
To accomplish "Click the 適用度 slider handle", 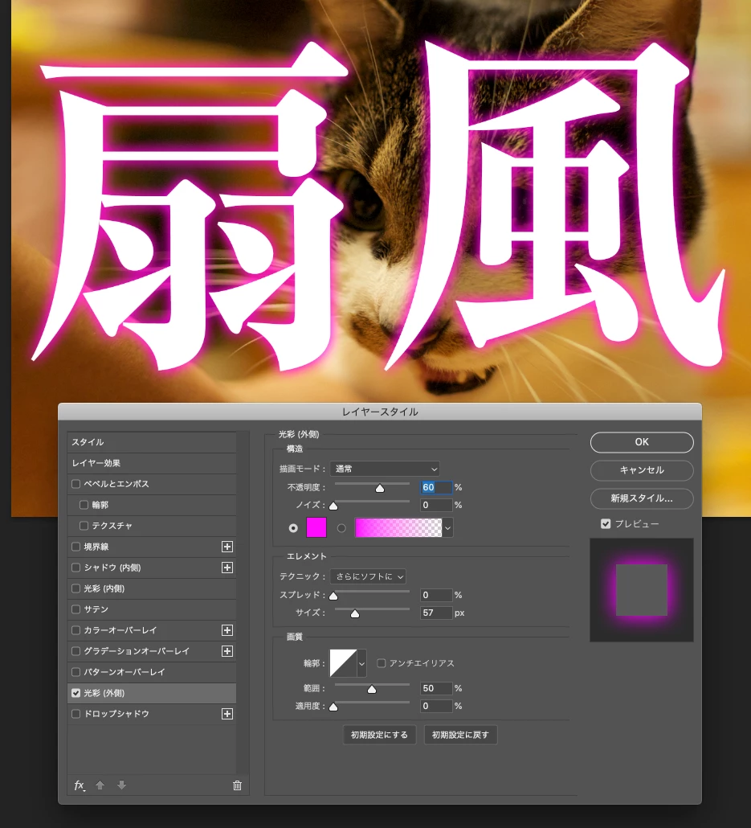I will pos(333,707).
